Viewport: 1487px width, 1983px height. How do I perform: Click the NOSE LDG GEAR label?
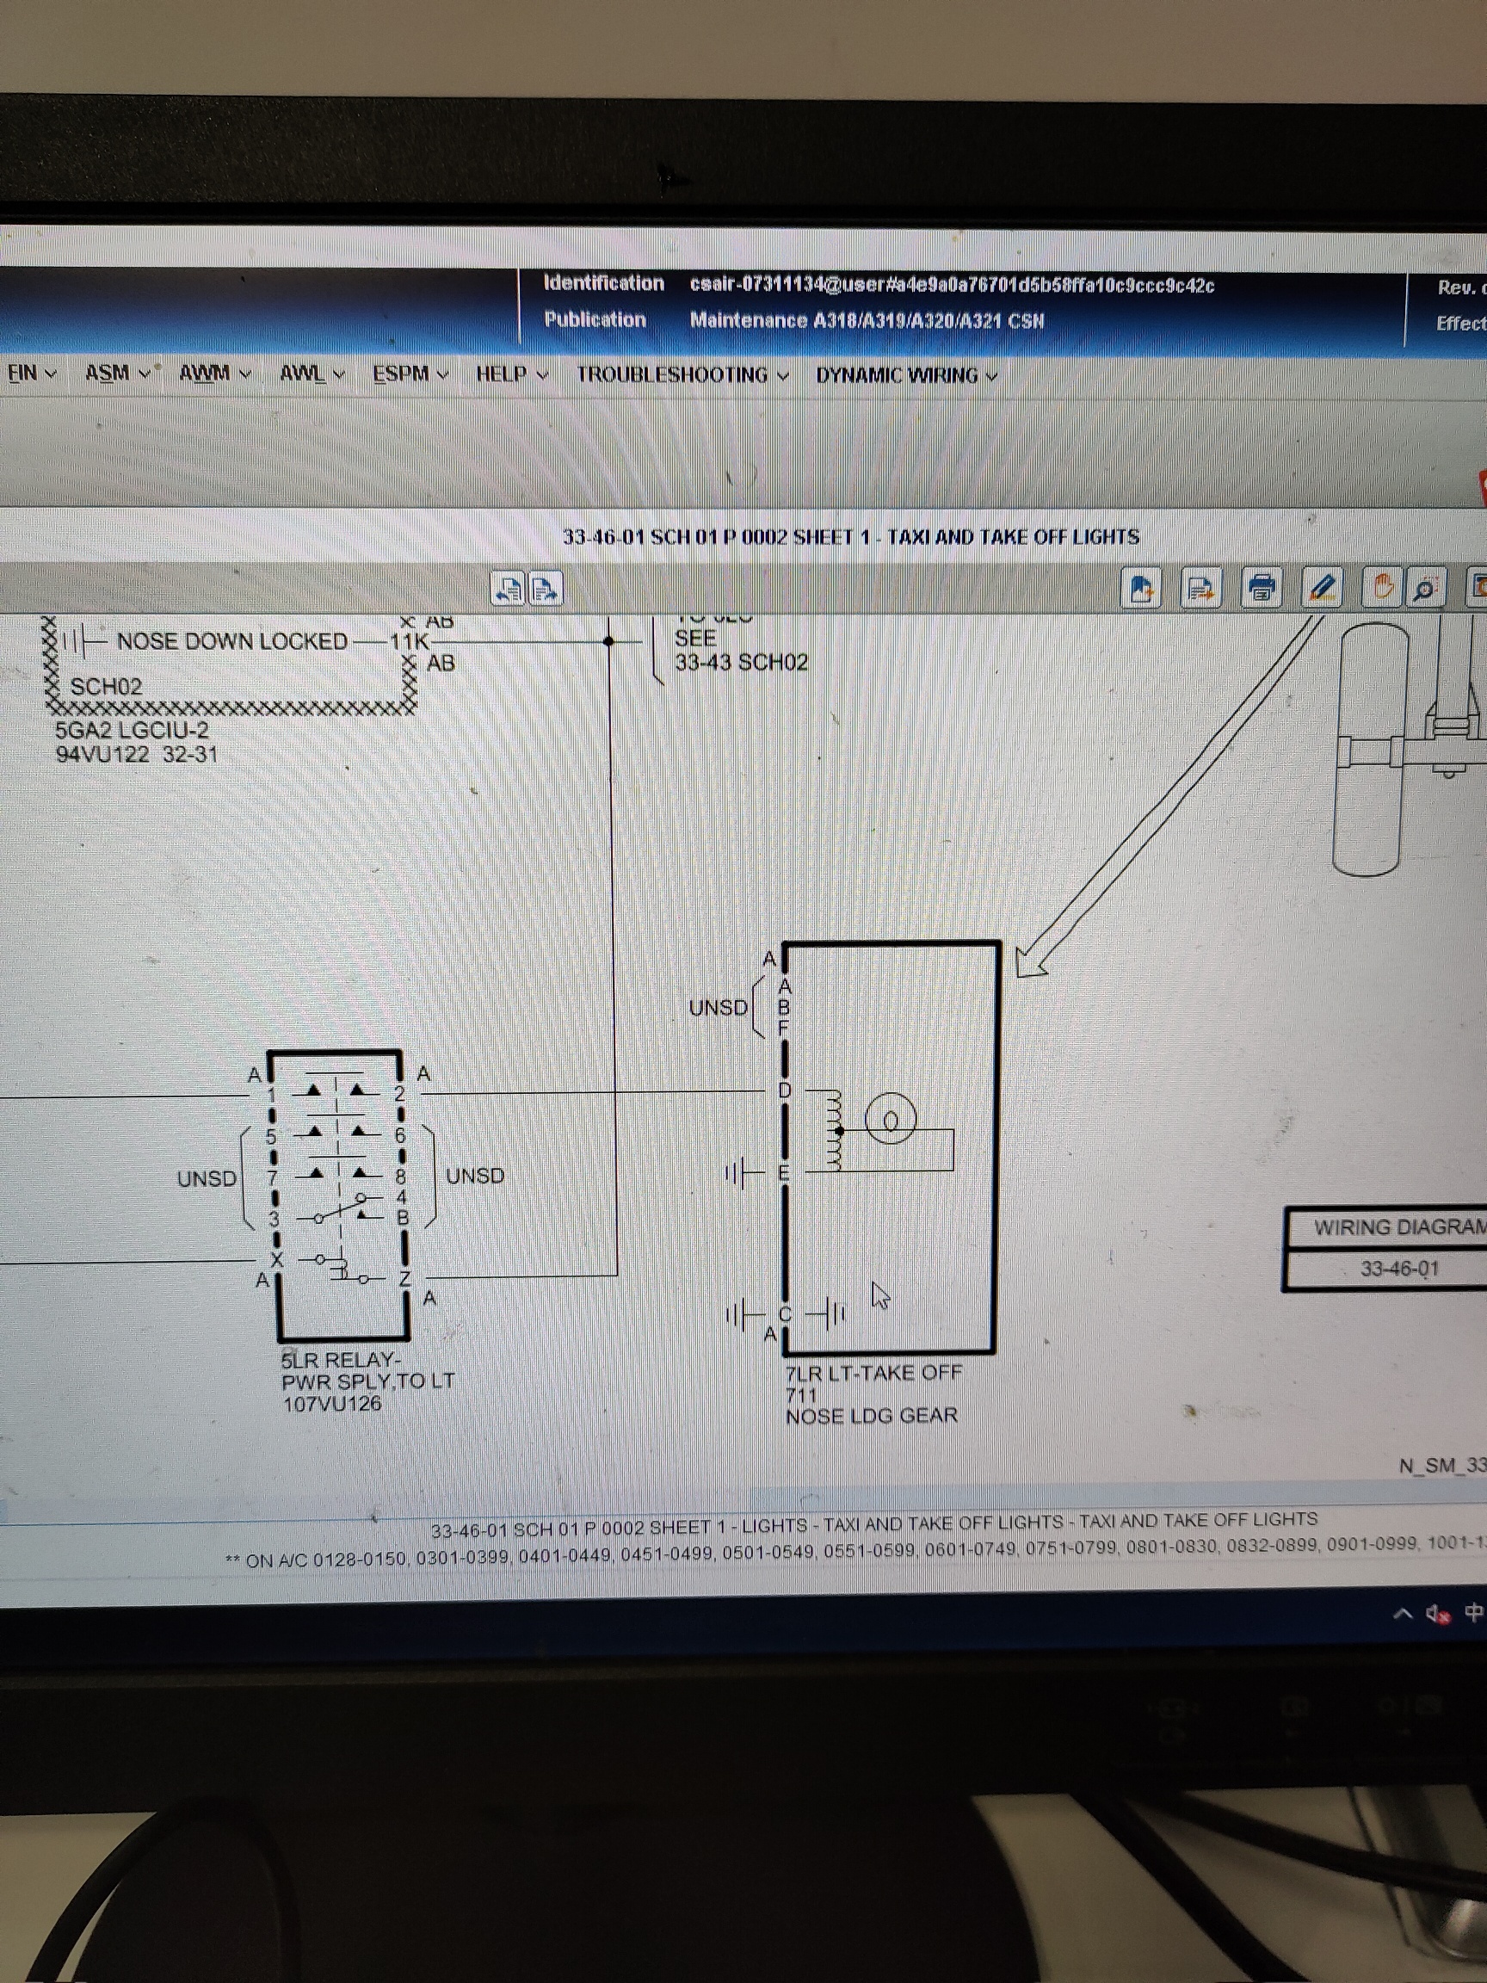pyautogui.click(x=871, y=1416)
